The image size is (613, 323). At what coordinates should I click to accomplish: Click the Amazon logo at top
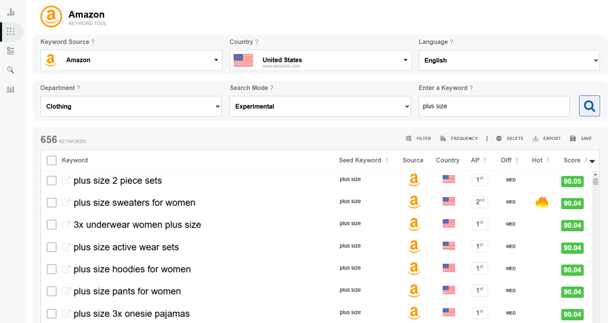click(x=51, y=17)
